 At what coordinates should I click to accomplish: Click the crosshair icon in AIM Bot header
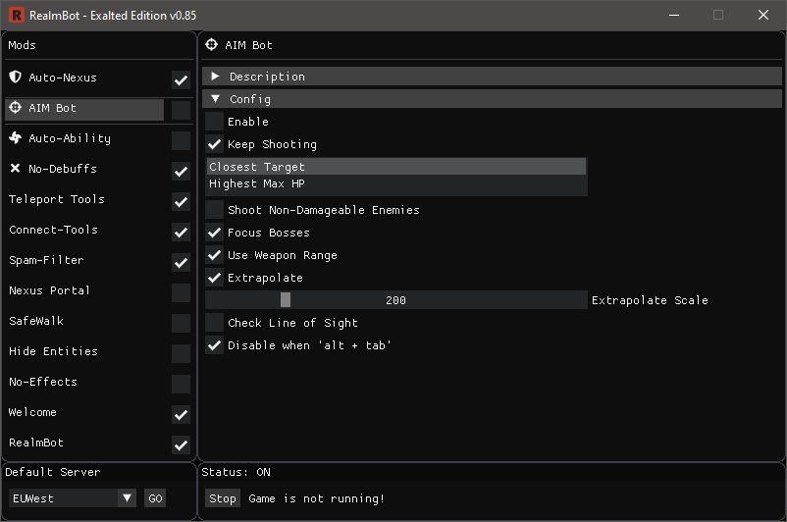[211, 45]
